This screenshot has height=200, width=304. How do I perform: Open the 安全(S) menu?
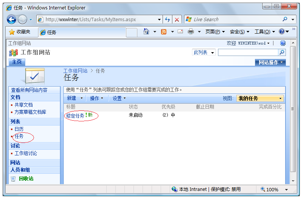(x=240, y=32)
